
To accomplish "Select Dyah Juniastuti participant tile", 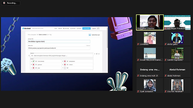I will click(x=150, y=85).
